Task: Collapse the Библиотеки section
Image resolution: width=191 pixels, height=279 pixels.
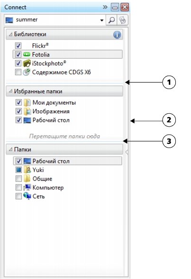Action: [11, 34]
